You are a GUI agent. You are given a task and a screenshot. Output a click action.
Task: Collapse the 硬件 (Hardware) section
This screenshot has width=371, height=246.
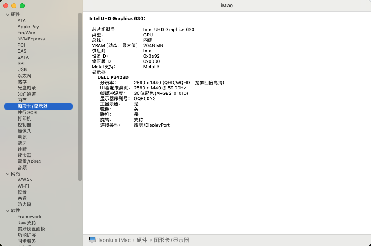[x=7, y=14]
